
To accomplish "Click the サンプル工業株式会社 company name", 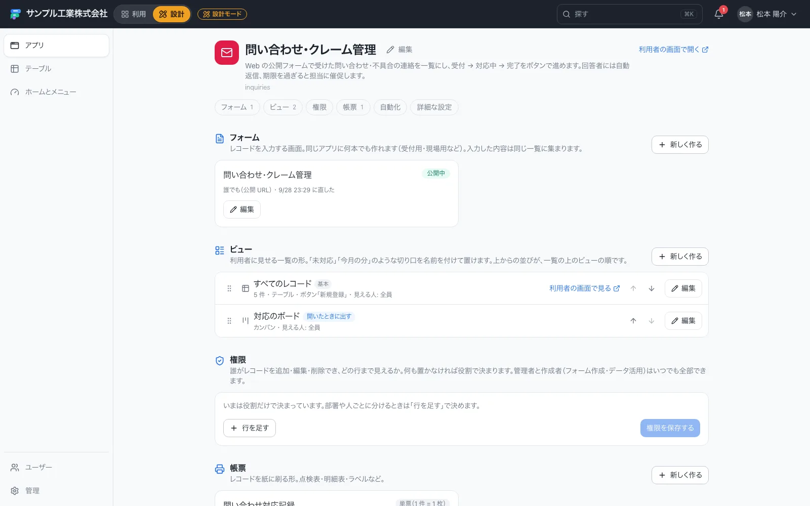I will coord(67,14).
